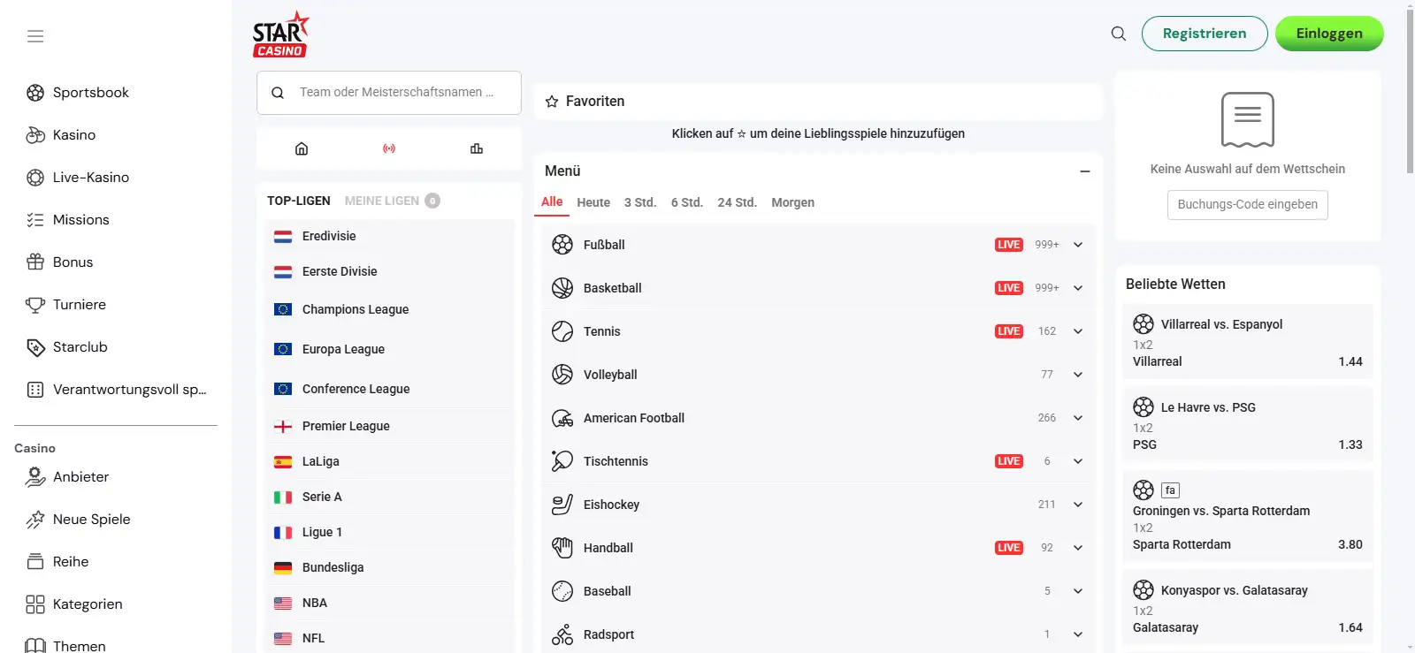Click the Registrieren button
The image size is (1415, 653).
point(1205,34)
